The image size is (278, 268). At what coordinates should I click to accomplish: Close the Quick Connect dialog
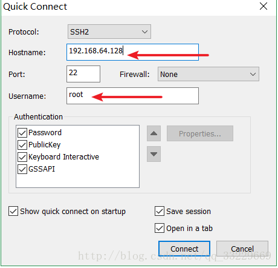[x=263, y=6]
